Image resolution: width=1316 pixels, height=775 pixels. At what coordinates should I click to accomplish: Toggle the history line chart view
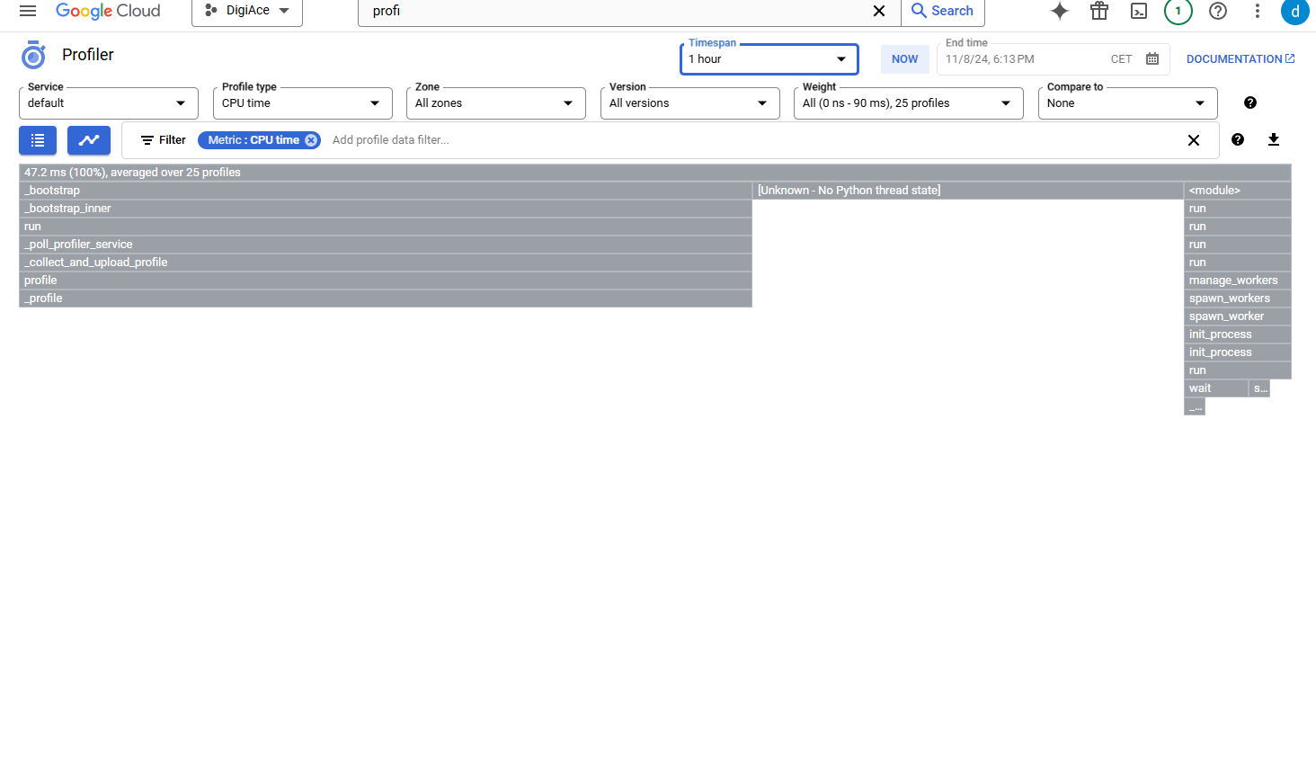coord(89,140)
